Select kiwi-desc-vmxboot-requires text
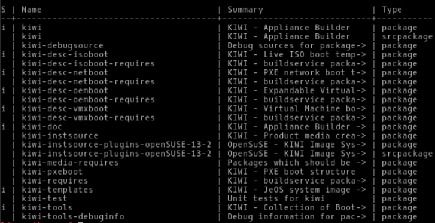The image size is (435, 223). coord(88,118)
